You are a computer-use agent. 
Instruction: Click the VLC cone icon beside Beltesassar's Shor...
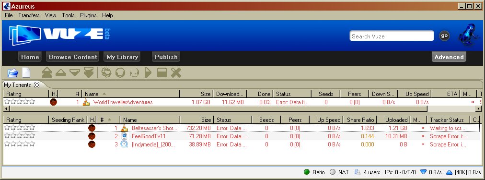pyautogui.click(x=124, y=128)
